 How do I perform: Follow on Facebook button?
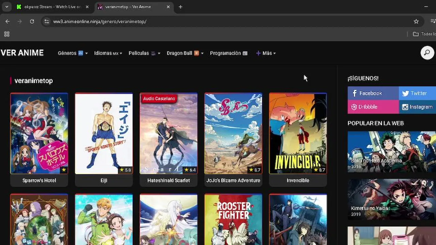[x=373, y=93]
